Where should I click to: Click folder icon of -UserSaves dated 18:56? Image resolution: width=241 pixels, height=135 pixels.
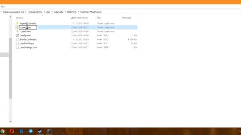click(17, 31)
